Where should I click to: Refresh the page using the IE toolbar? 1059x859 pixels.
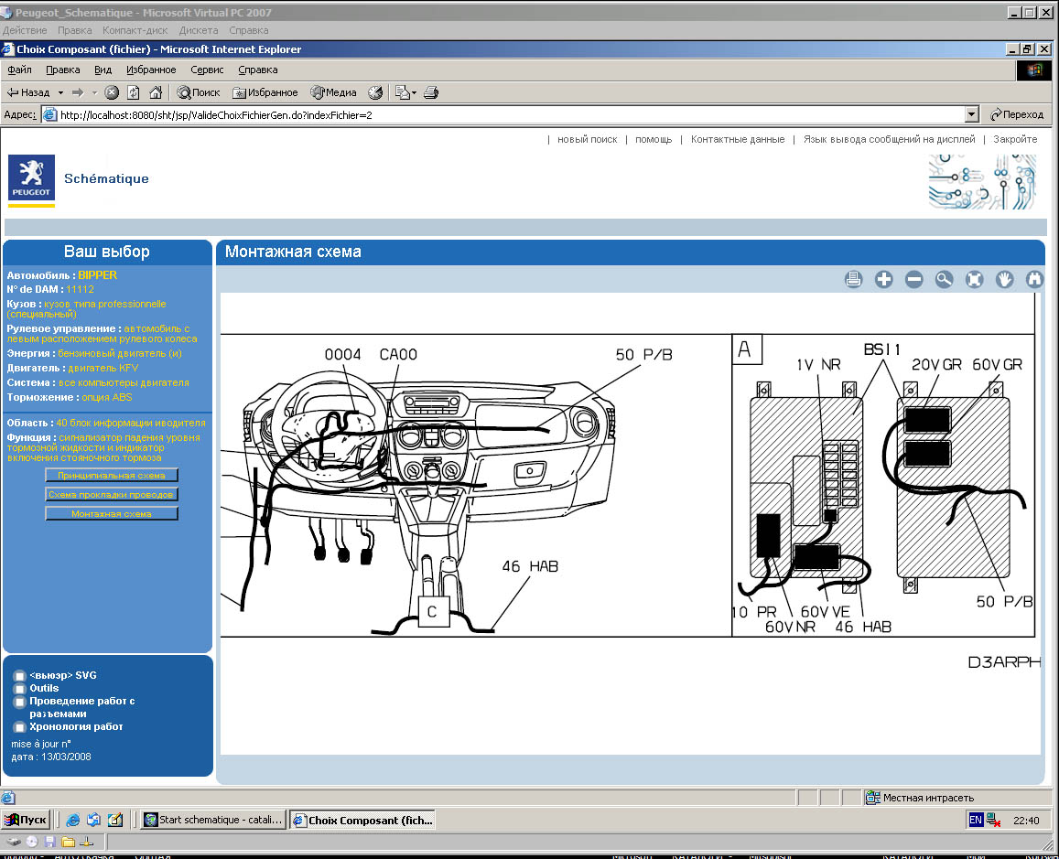click(134, 92)
